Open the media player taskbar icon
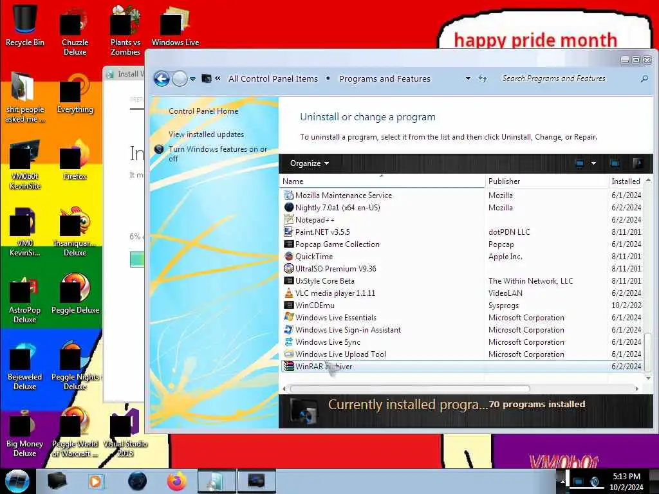This screenshot has width=659, height=494. click(95, 481)
